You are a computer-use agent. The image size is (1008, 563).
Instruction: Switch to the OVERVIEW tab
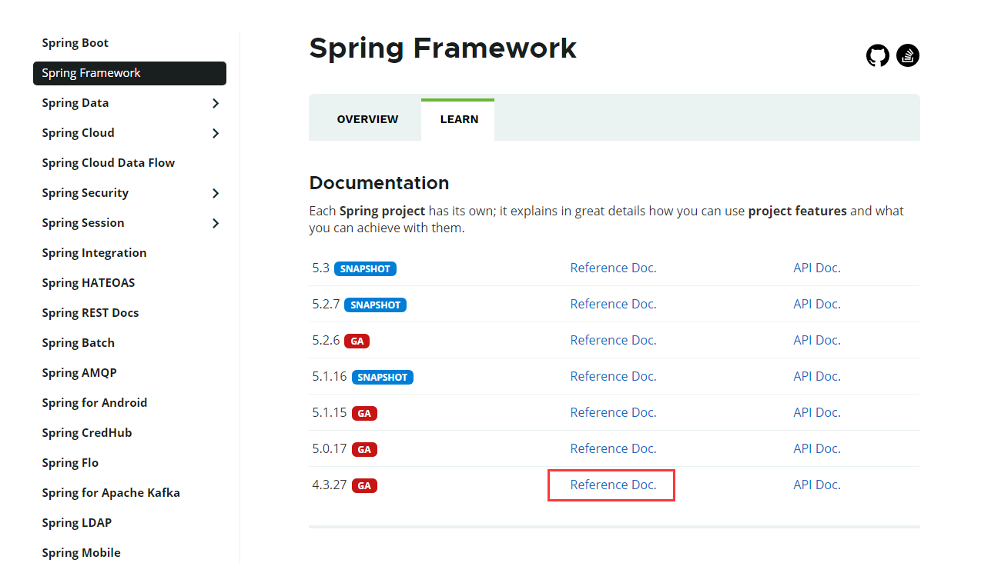click(367, 119)
